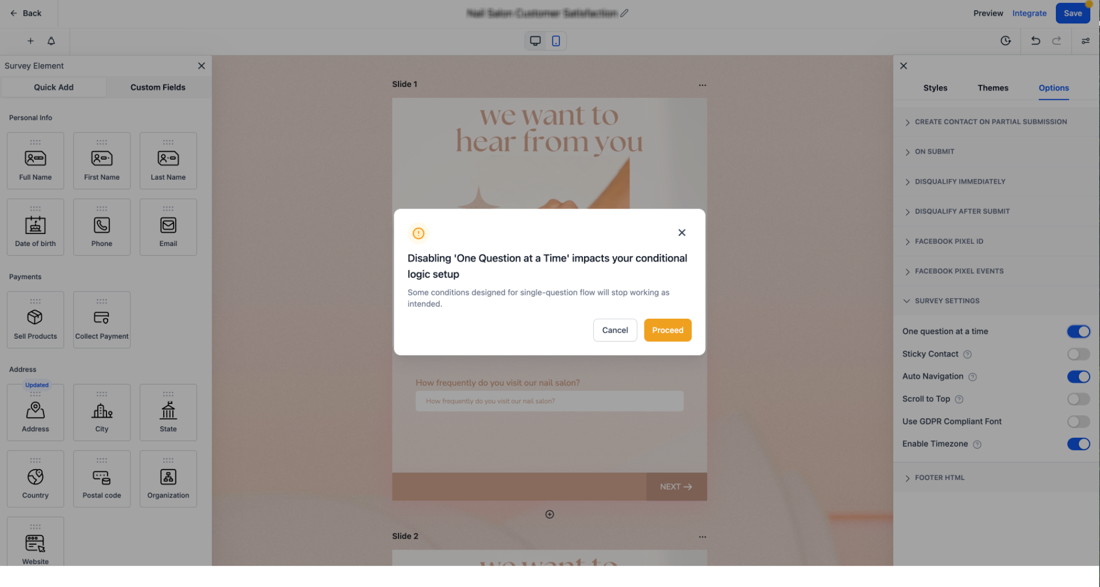1100x587 pixels.
Task: Add the Collect Payment element
Action: [102, 320]
